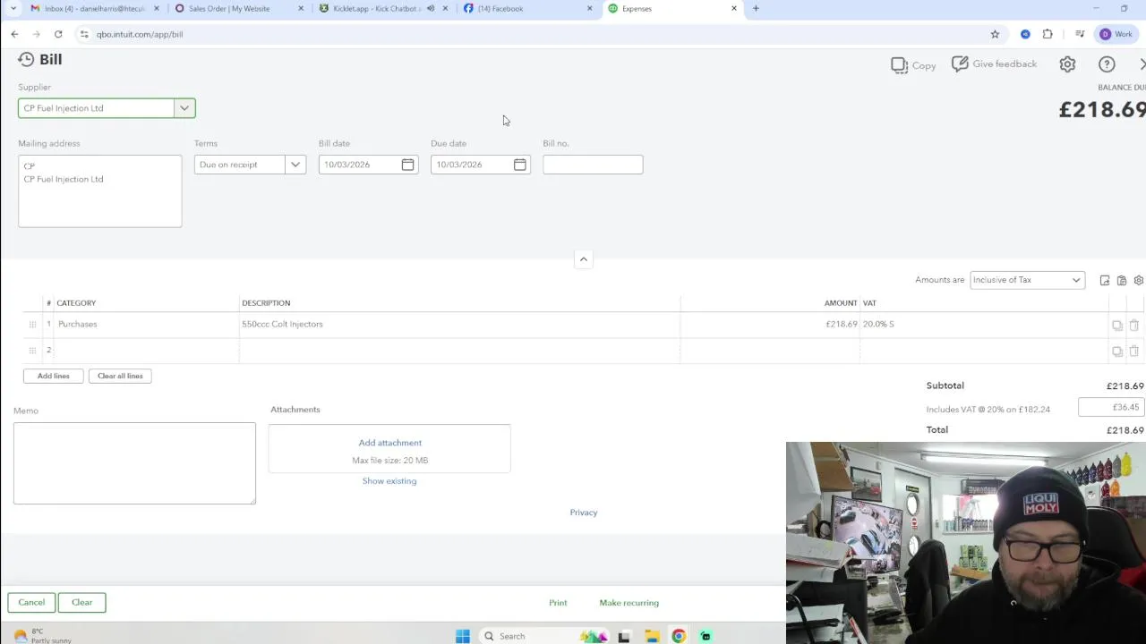Grab the drag handle of line 1

pyautogui.click(x=32, y=324)
